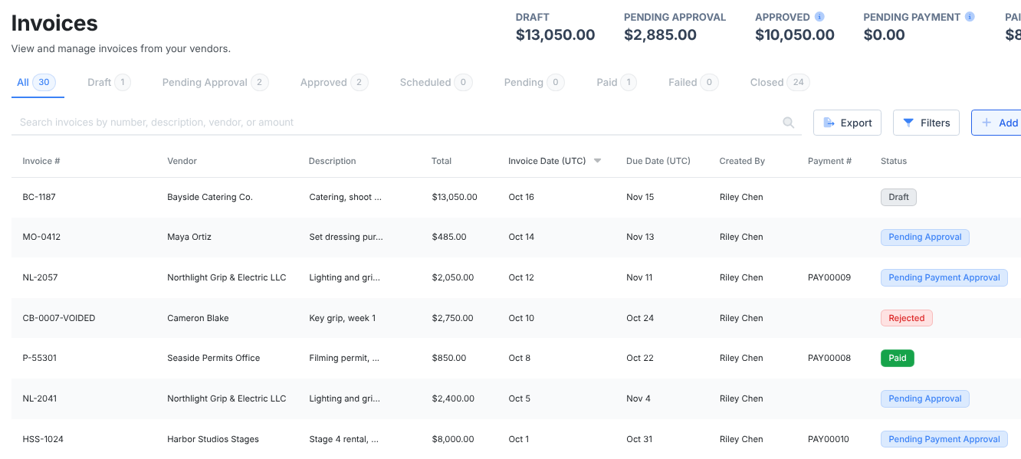
Task: Click vendor Bayside Catering Co.
Action: (210, 197)
